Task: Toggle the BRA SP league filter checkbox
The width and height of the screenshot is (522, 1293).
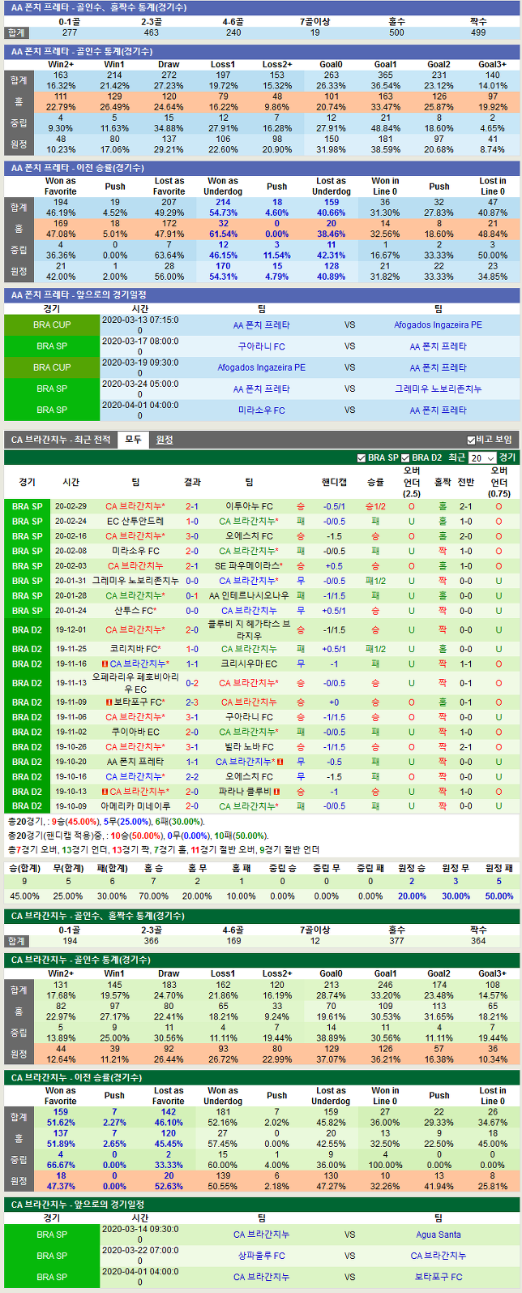Action: (362, 457)
